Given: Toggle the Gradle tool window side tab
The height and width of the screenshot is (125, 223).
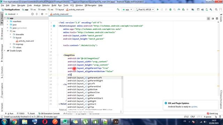Looking at the screenshot, I should (221, 18).
